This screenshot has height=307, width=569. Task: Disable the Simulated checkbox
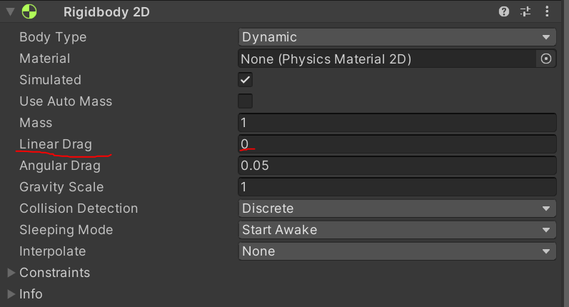(246, 80)
